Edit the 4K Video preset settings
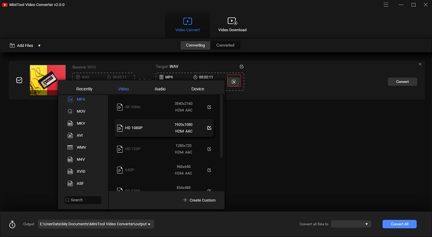This screenshot has height=237, width=432. [209, 107]
